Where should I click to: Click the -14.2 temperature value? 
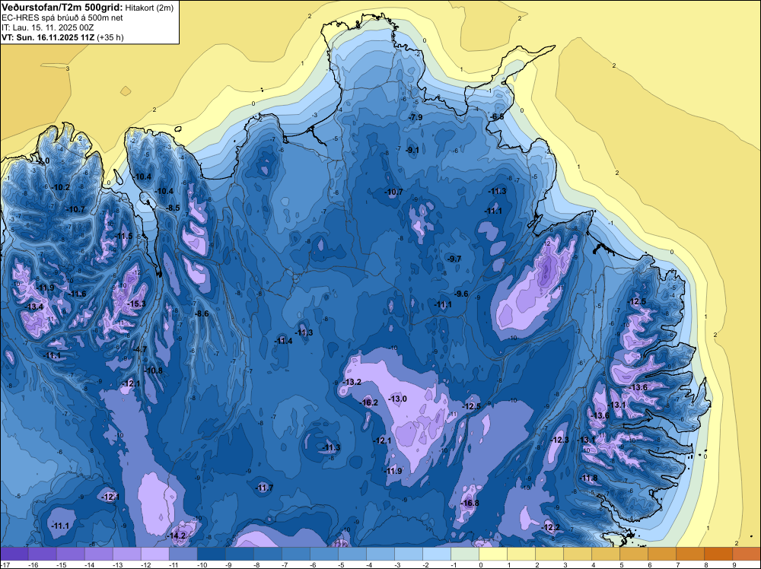click(177, 536)
